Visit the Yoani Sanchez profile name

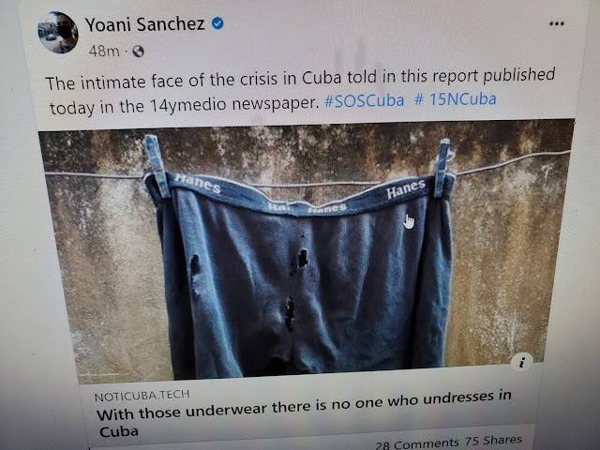click(145, 24)
